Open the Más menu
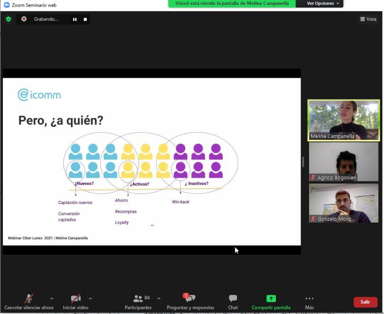Screen dimensions: 384x314 click(x=309, y=301)
